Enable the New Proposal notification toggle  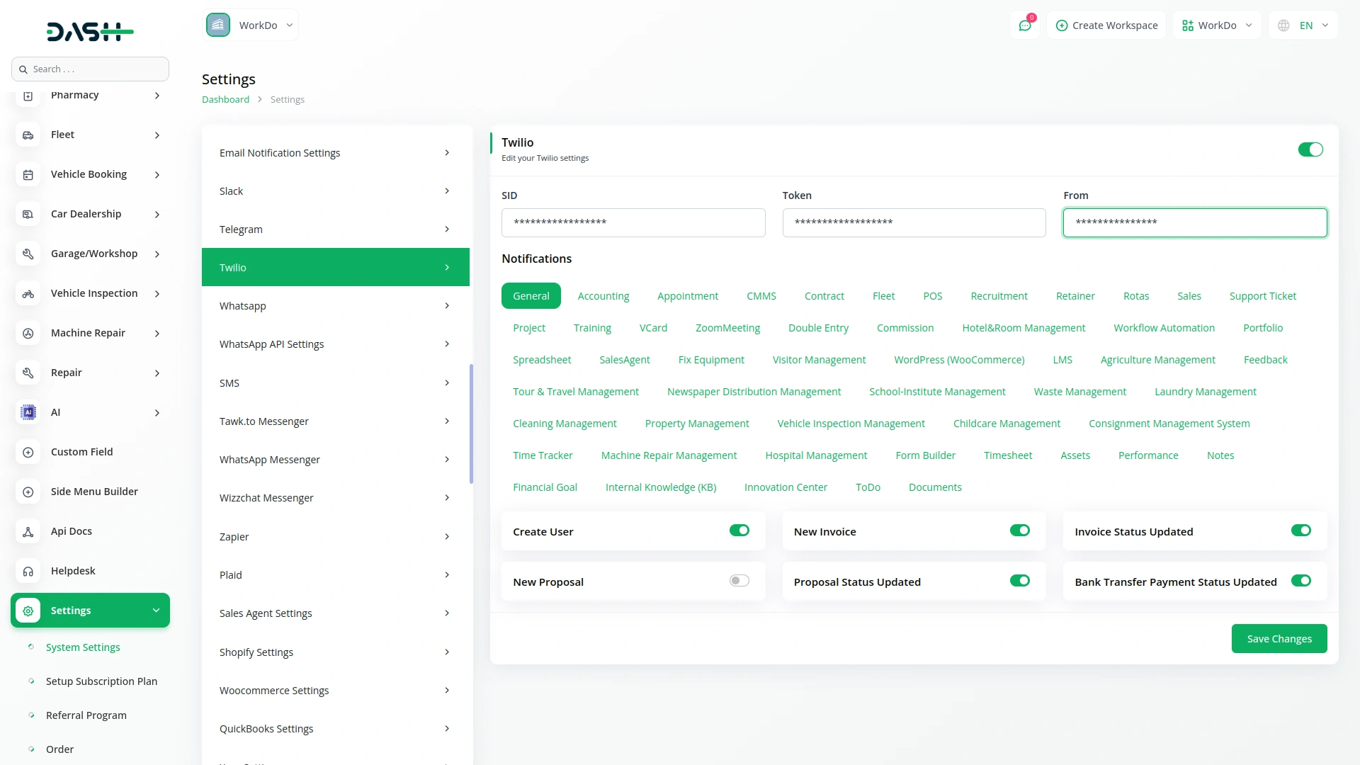(739, 581)
